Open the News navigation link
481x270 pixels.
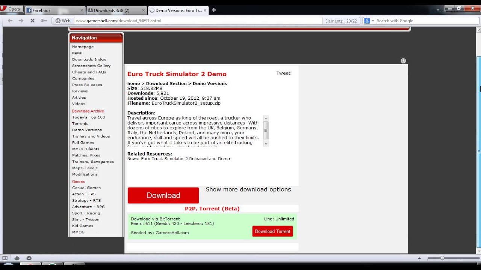[x=77, y=53]
